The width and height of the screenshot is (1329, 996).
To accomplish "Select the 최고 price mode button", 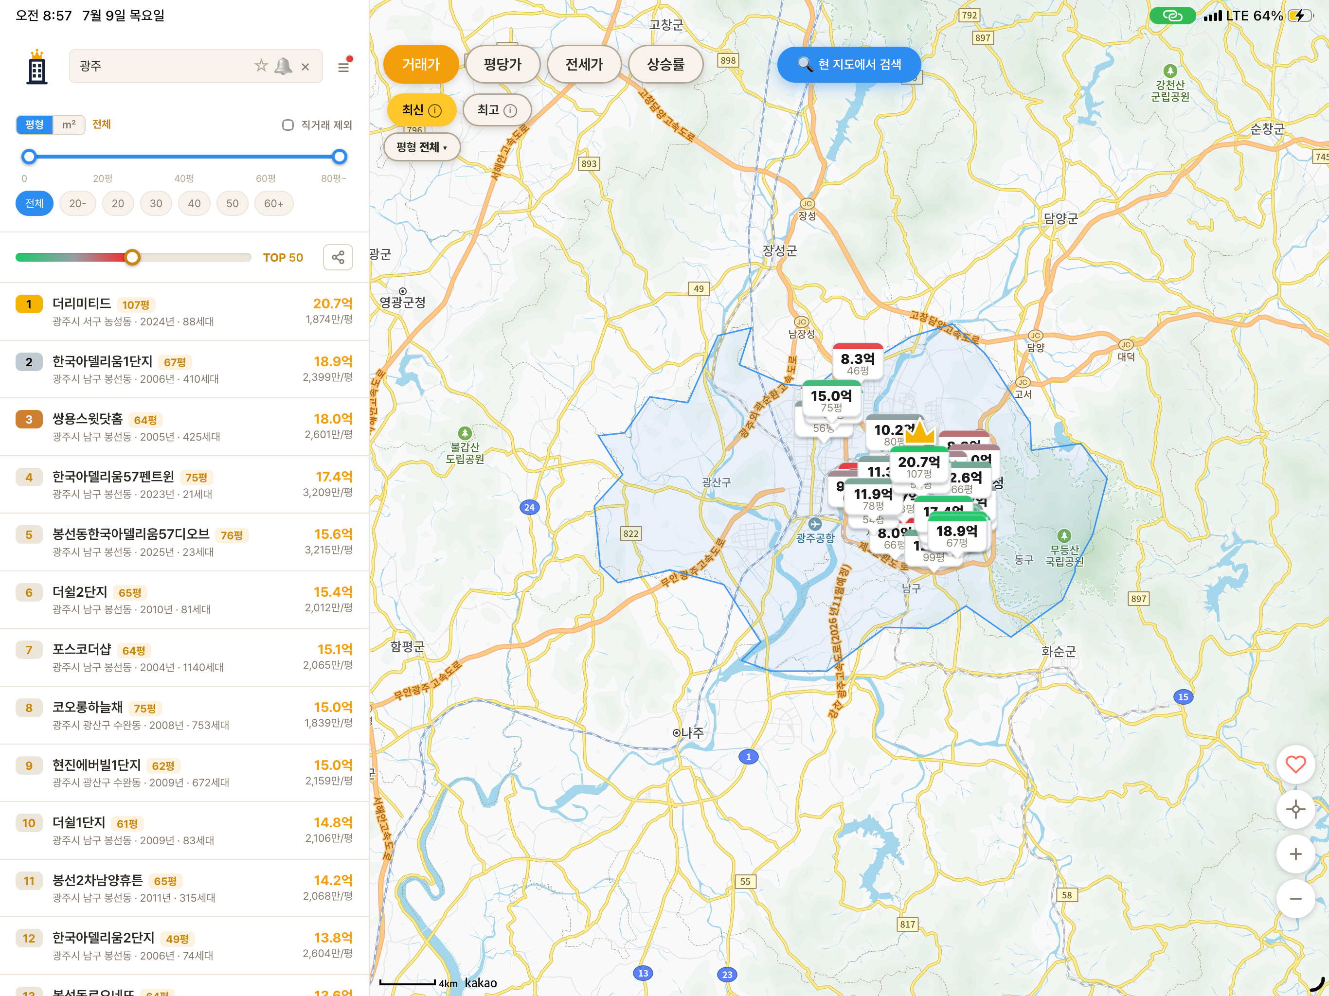I will pos(497,110).
